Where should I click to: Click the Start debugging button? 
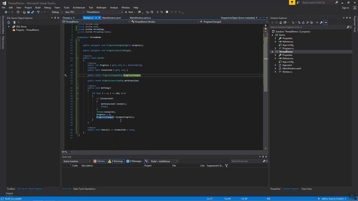click(x=129, y=12)
